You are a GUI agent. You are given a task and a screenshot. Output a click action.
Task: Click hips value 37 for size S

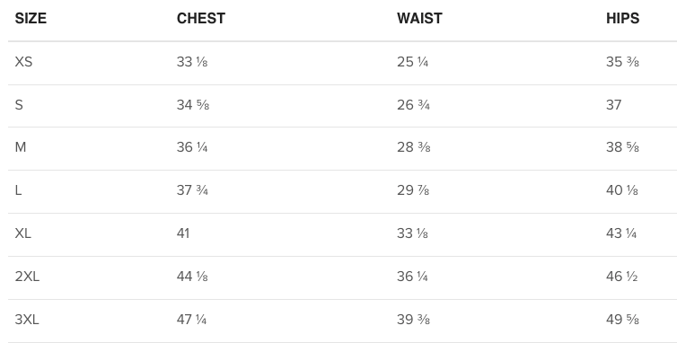(x=613, y=105)
